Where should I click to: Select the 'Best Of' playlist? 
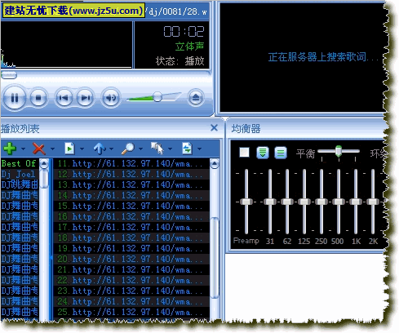(20, 163)
